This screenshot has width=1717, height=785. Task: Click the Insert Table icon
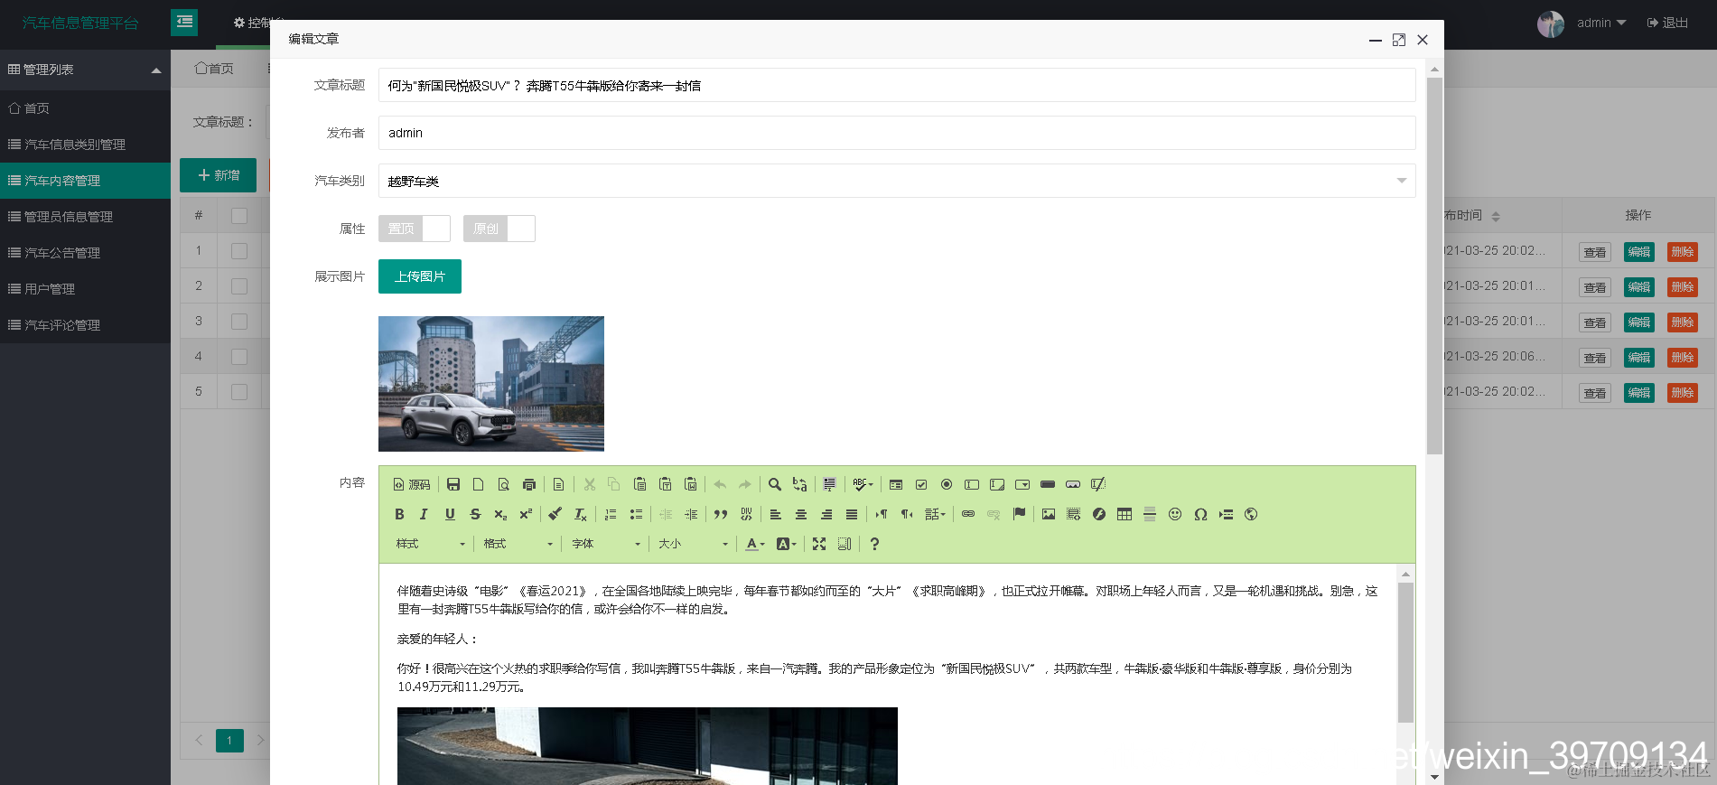tap(1124, 515)
